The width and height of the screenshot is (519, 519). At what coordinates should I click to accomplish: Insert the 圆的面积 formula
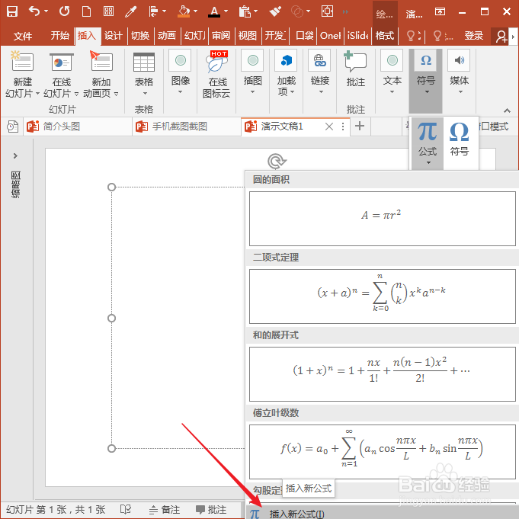383,219
